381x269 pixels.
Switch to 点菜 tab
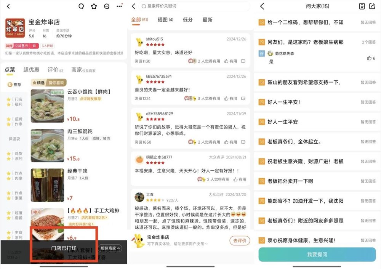click(x=10, y=70)
